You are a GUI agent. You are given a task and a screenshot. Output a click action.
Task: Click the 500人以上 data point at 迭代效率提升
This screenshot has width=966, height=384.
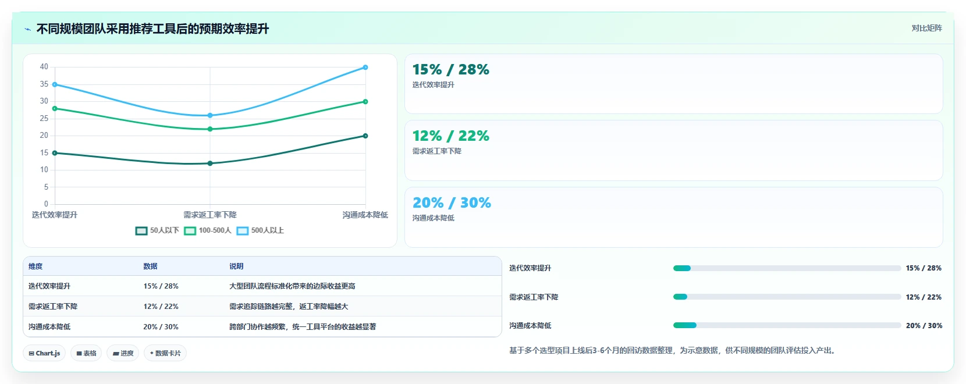coord(55,84)
